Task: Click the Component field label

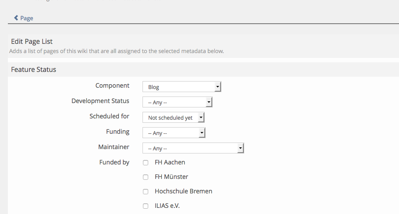Action: tap(112, 86)
